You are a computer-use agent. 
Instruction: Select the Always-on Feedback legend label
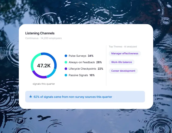[x=82, y=62]
